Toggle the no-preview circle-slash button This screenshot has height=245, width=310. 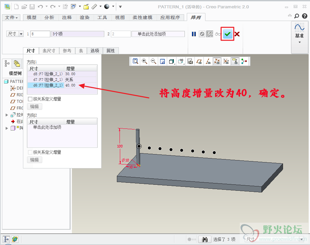click(x=202, y=34)
